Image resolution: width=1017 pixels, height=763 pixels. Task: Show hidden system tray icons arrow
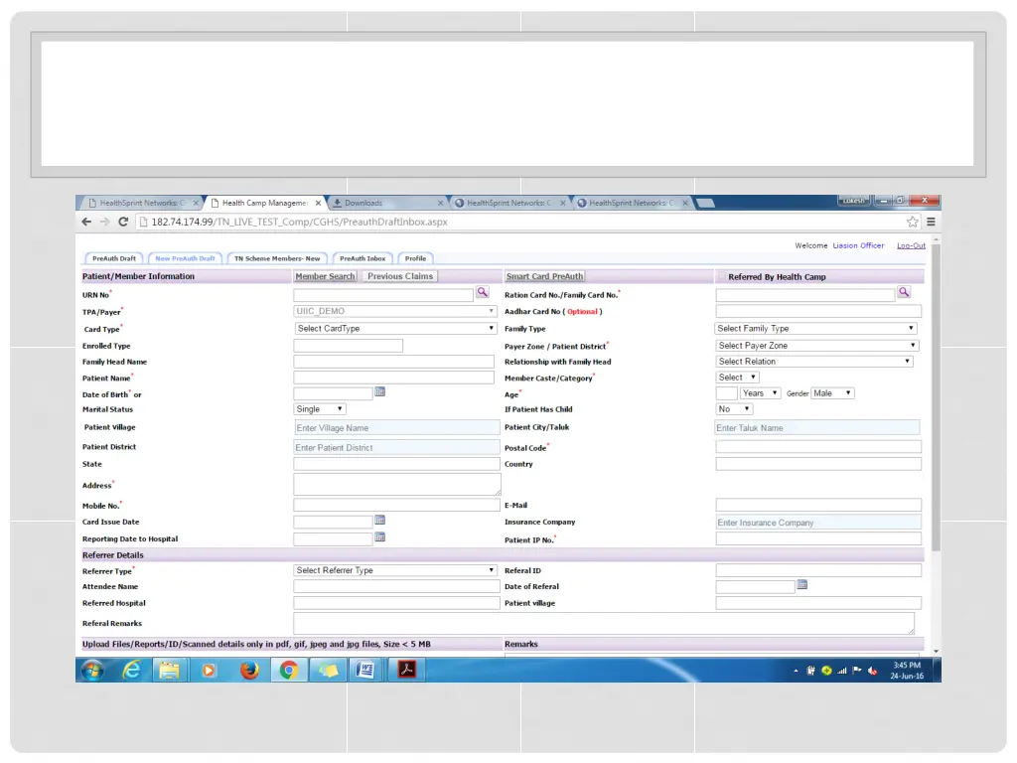pos(796,671)
